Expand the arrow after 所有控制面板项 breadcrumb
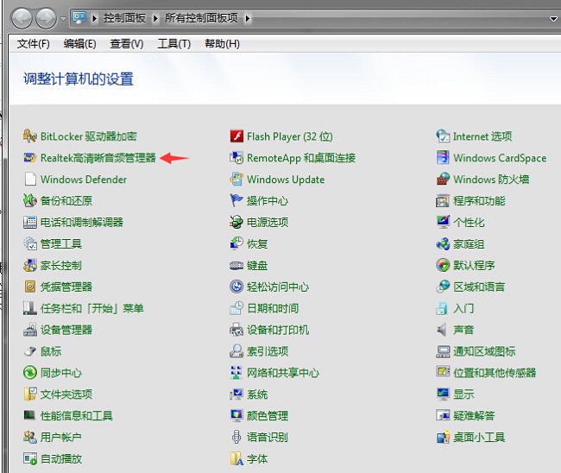The width and height of the screenshot is (561, 473). tap(248, 18)
